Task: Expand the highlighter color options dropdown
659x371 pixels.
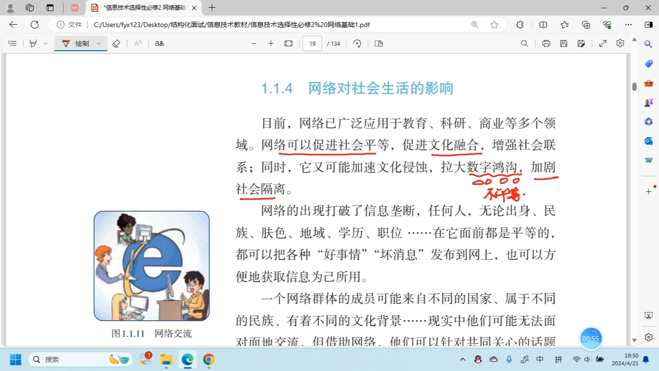Action: tap(45, 43)
